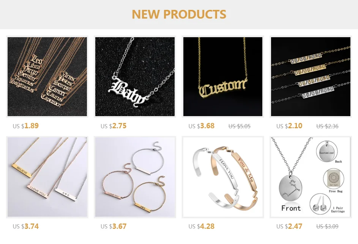
Task: Click the US $3.74 price
Action: 26,226
